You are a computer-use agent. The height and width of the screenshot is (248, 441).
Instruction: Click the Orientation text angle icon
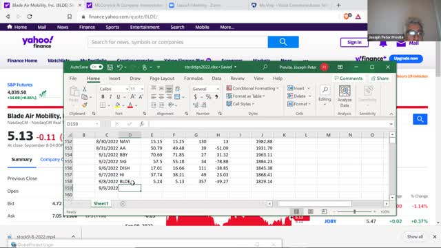[171, 105]
